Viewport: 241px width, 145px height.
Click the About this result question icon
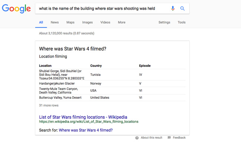click(x=137, y=138)
